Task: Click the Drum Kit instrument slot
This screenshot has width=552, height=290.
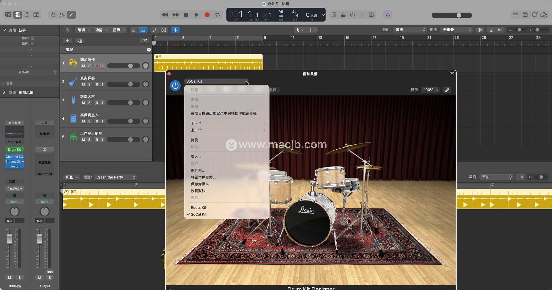Action: click(14, 150)
